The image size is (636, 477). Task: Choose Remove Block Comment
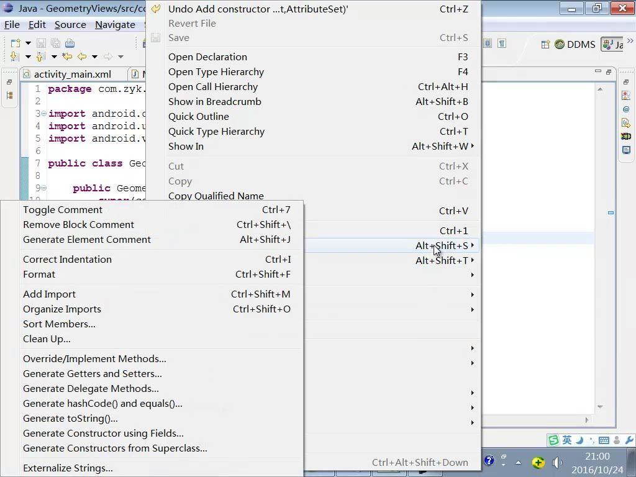click(152, 225)
